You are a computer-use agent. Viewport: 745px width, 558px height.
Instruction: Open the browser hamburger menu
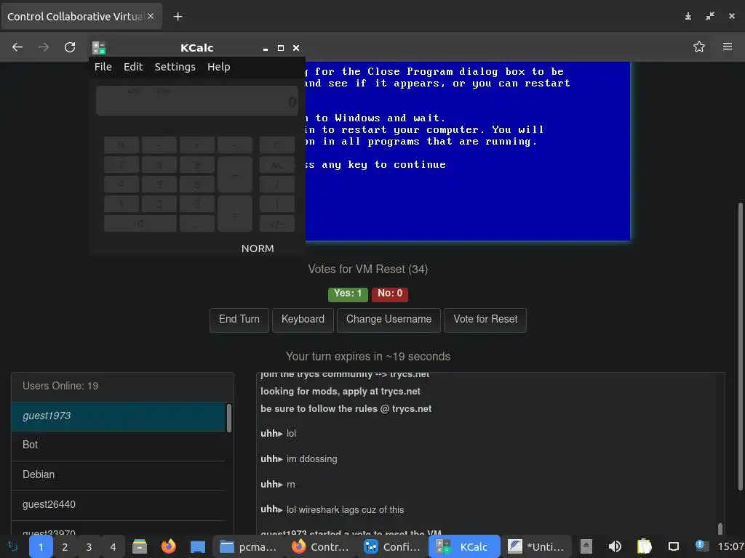point(728,46)
